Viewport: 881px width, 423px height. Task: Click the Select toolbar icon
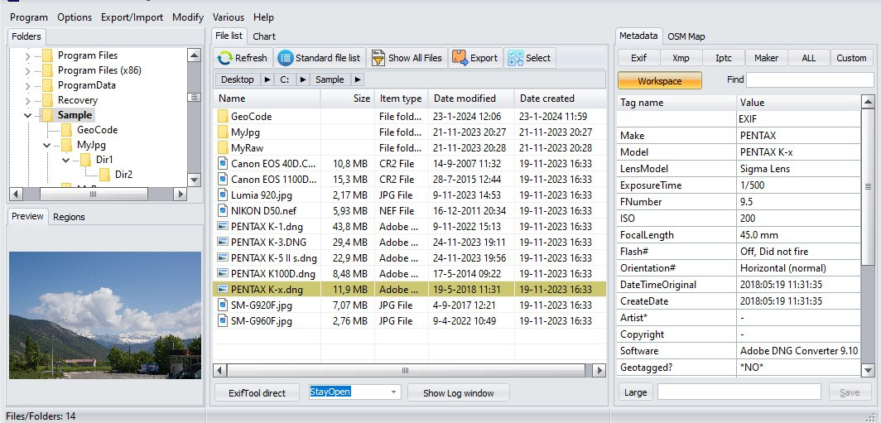pos(515,58)
